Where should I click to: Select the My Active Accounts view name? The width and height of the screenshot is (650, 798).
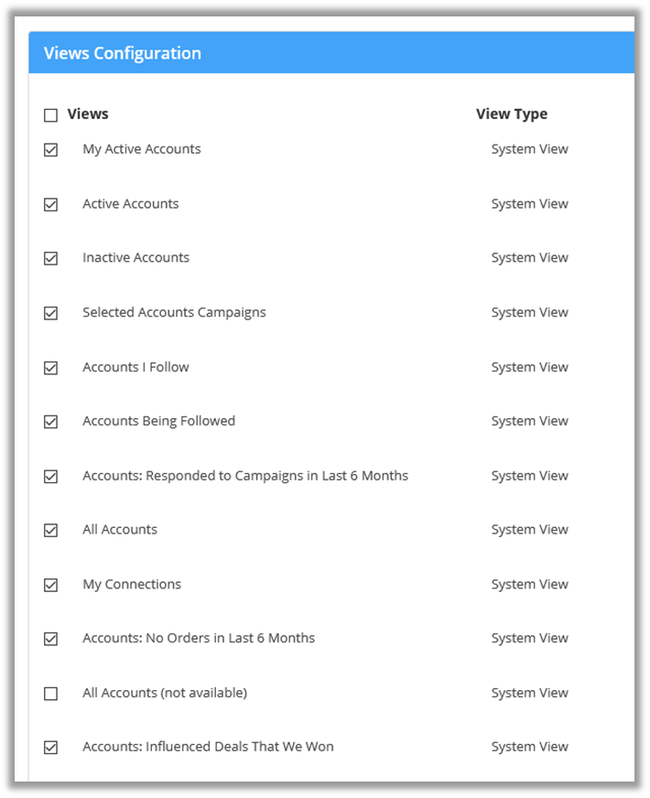[x=141, y=149]
